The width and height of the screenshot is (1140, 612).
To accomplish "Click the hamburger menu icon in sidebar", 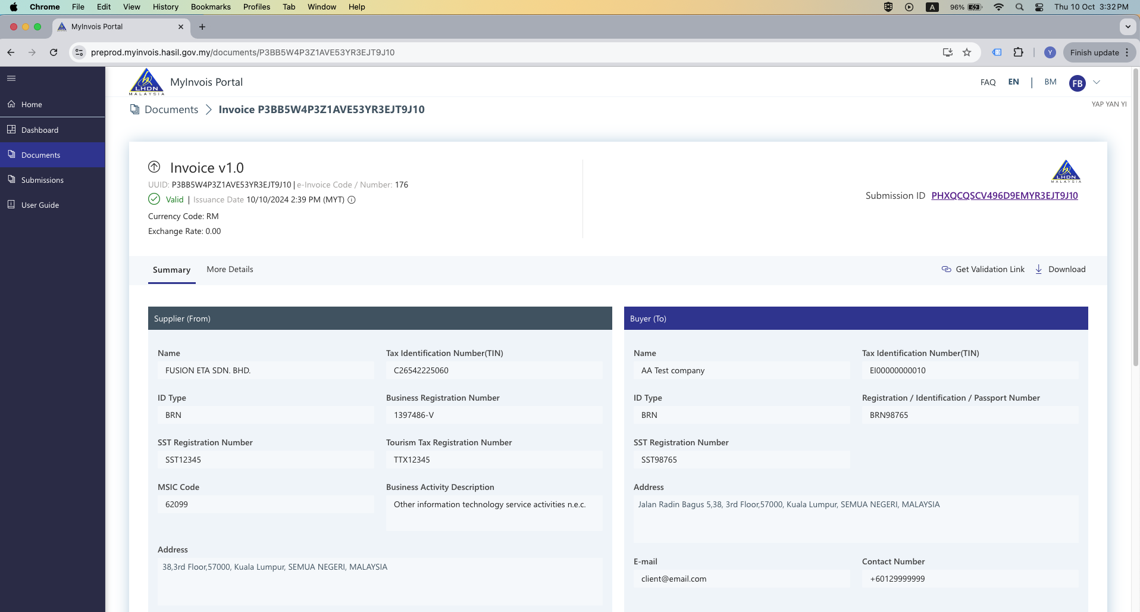I will [x=11, y=78].
